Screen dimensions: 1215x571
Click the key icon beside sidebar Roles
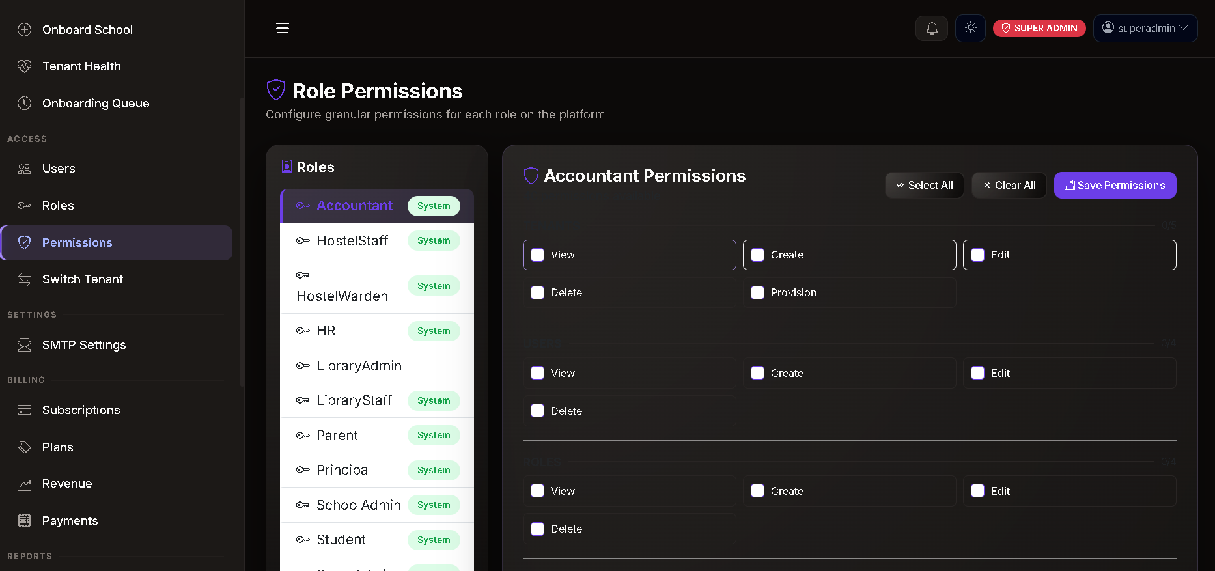tap(24, 205)
